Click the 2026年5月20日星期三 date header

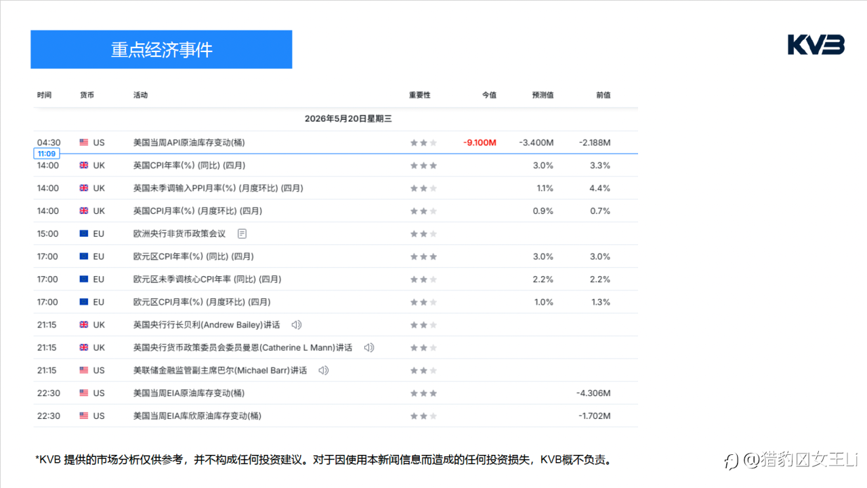pyautogui.click(x=348, y=118)
